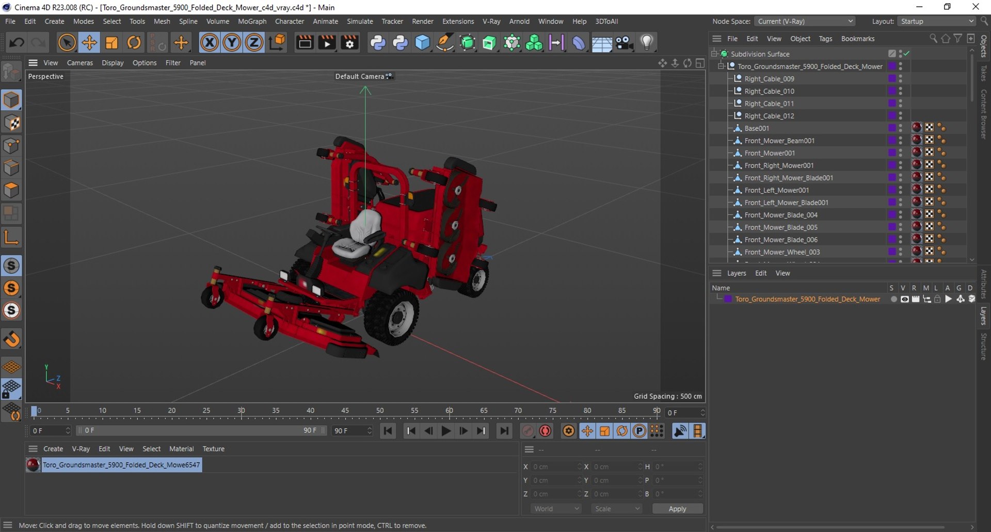The height and width of the screenshot is (532, 991).
Task: Toggle the Locked Workplane icon
Action: (x=11, y=389)
